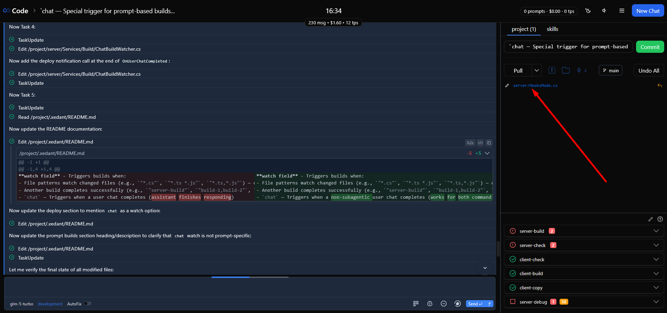
Task: Toggle the dark mode moon icon
Action: coord(588,11)
